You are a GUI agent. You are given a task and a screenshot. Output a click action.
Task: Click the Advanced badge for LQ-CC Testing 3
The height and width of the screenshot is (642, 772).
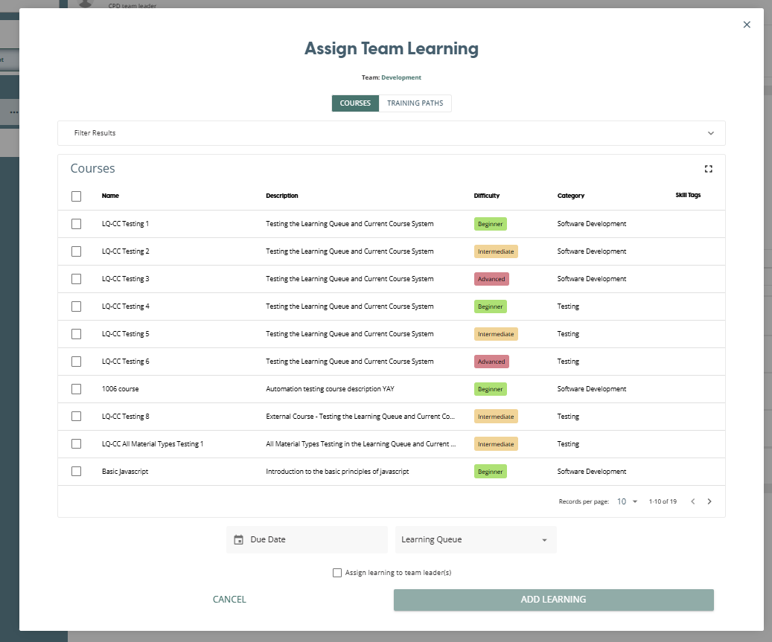point(491,279)
